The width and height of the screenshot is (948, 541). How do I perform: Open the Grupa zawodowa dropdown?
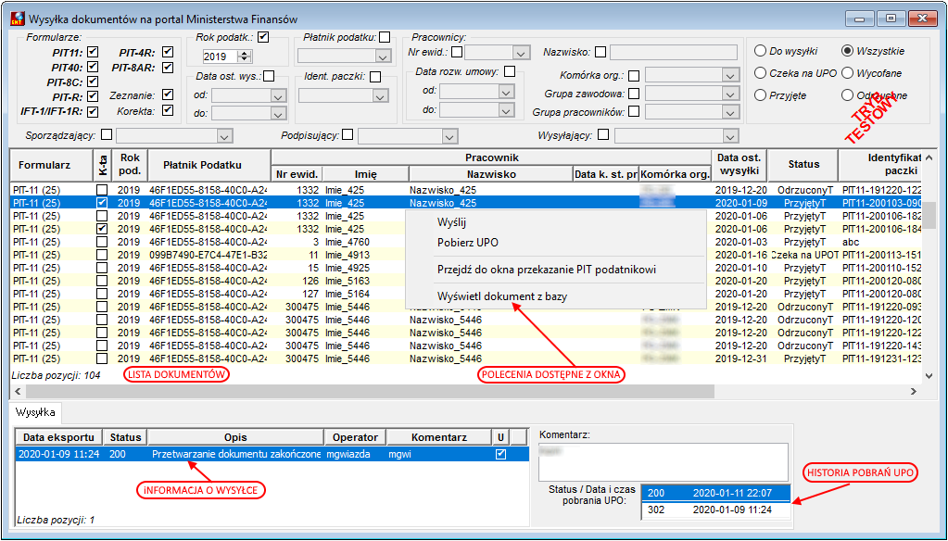tap(730, 94)
